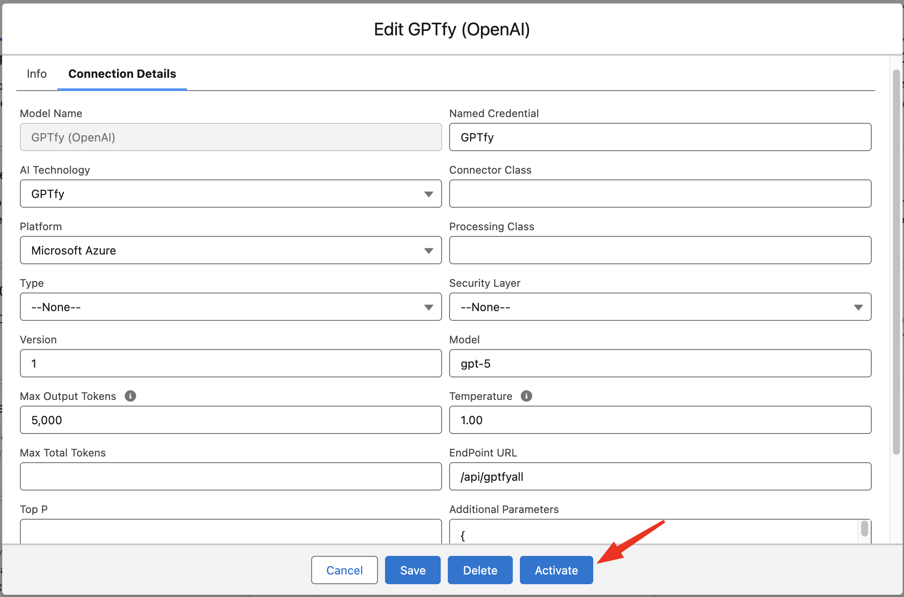The width and height of the screenshot is (904, 597).
Task: Click the Max Total Tokens field
Action: (x=230, y=476)
